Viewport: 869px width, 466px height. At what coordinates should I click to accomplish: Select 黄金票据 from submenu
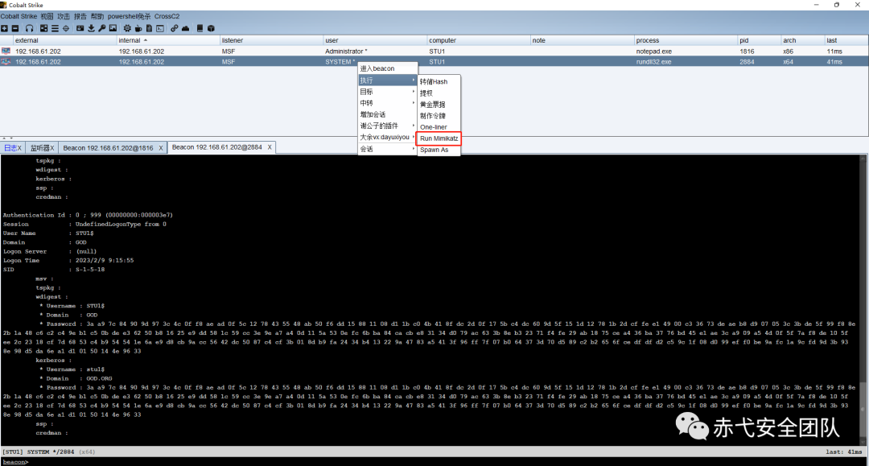point(439,104)
